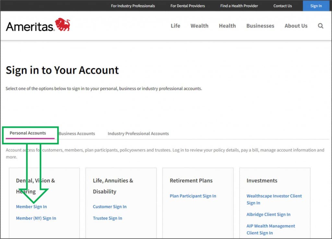Screen dimensions: 332x239
Task: Go to Find a Health Provider
Action: coord(239,6)
